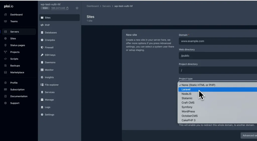Image resolution: width=257 pixels, height=141 pixels.
Task: Select Symfony as project type
Action: point(218,107)
